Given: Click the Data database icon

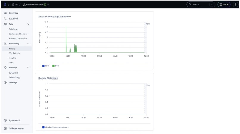Looking at the screenshot, I should pos(5,24).
